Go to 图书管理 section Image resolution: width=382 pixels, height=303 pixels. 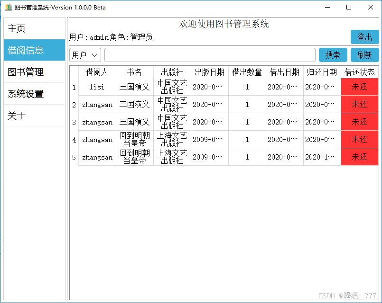coord(34,72)
